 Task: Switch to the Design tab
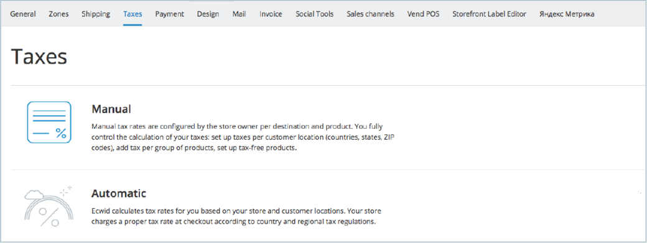click(208, 14)
